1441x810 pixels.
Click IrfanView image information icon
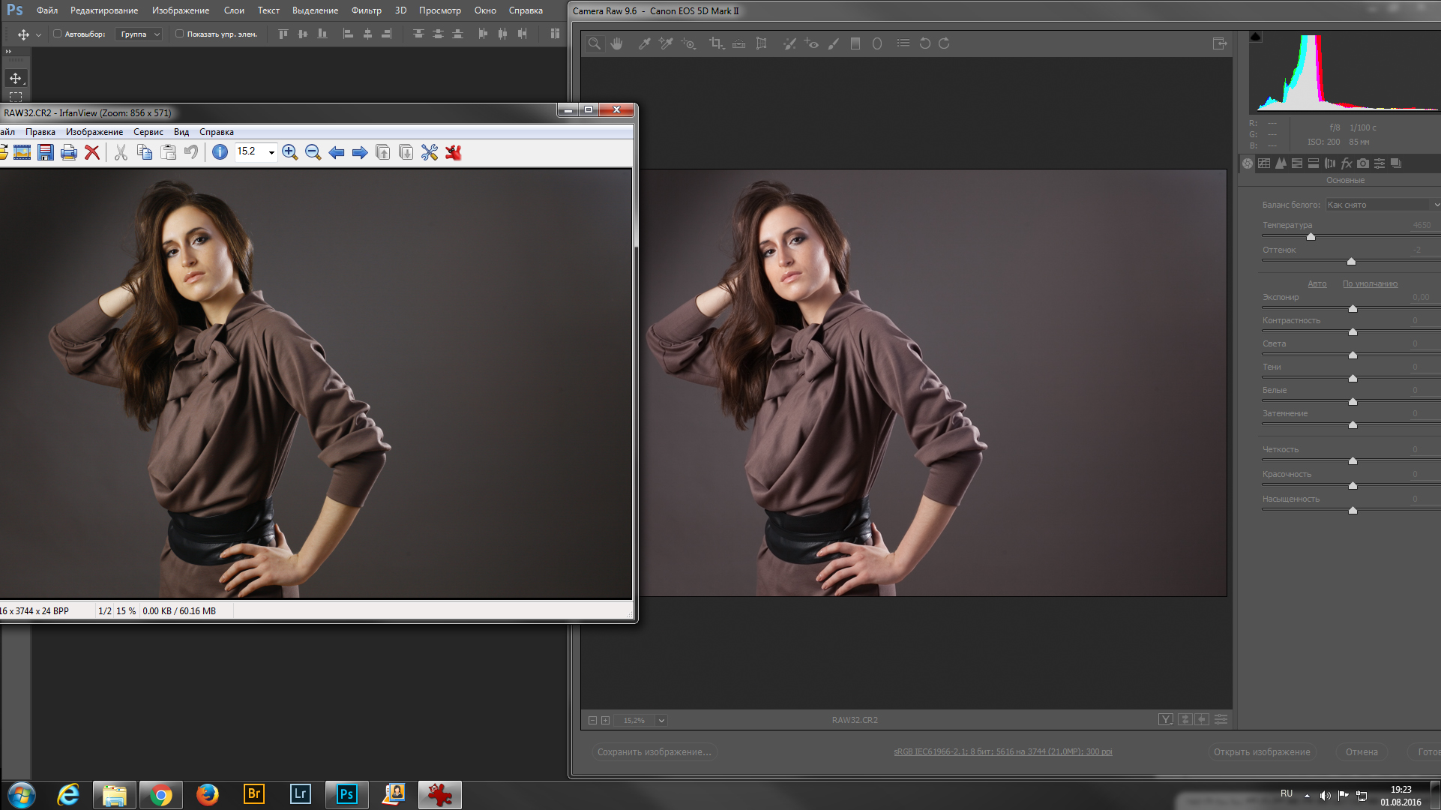[220, 152]
